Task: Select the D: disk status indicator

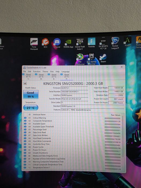Action: (x=39, y=77)
